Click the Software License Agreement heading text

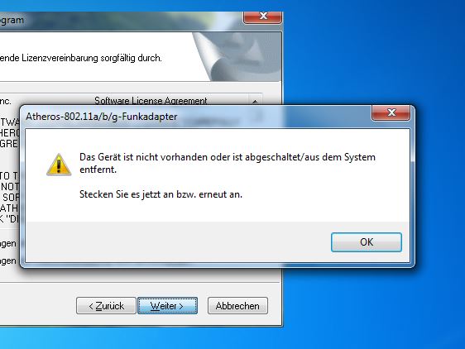pyautogui.click(x=151, y=101)
